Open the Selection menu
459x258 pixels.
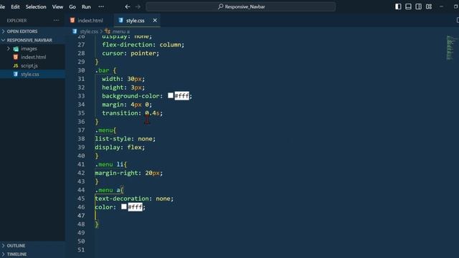coord(36,6)
